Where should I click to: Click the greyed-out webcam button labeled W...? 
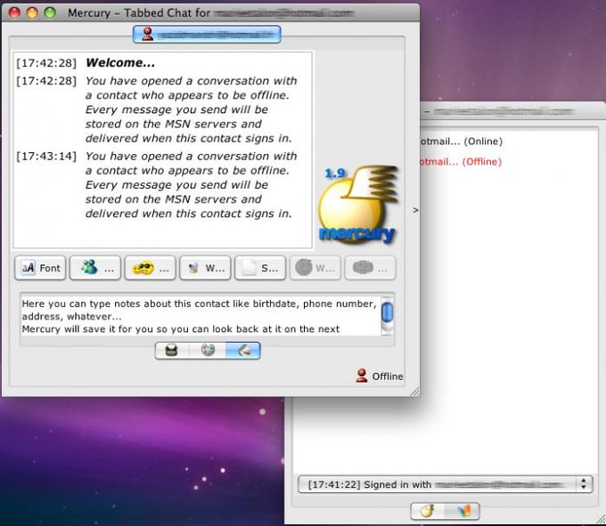click(x=315, y=268)
